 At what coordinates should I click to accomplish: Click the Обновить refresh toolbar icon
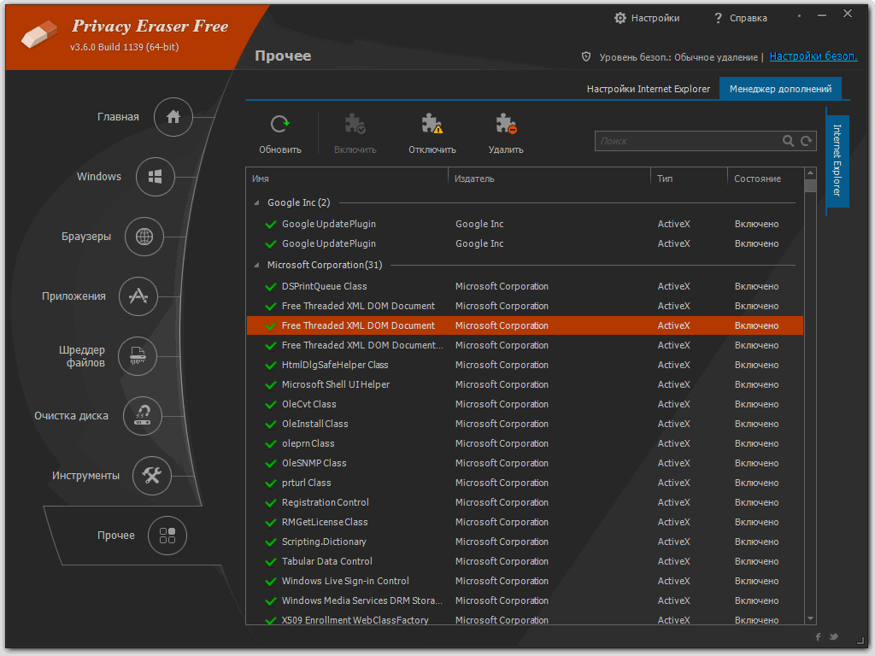coord(280,124)
